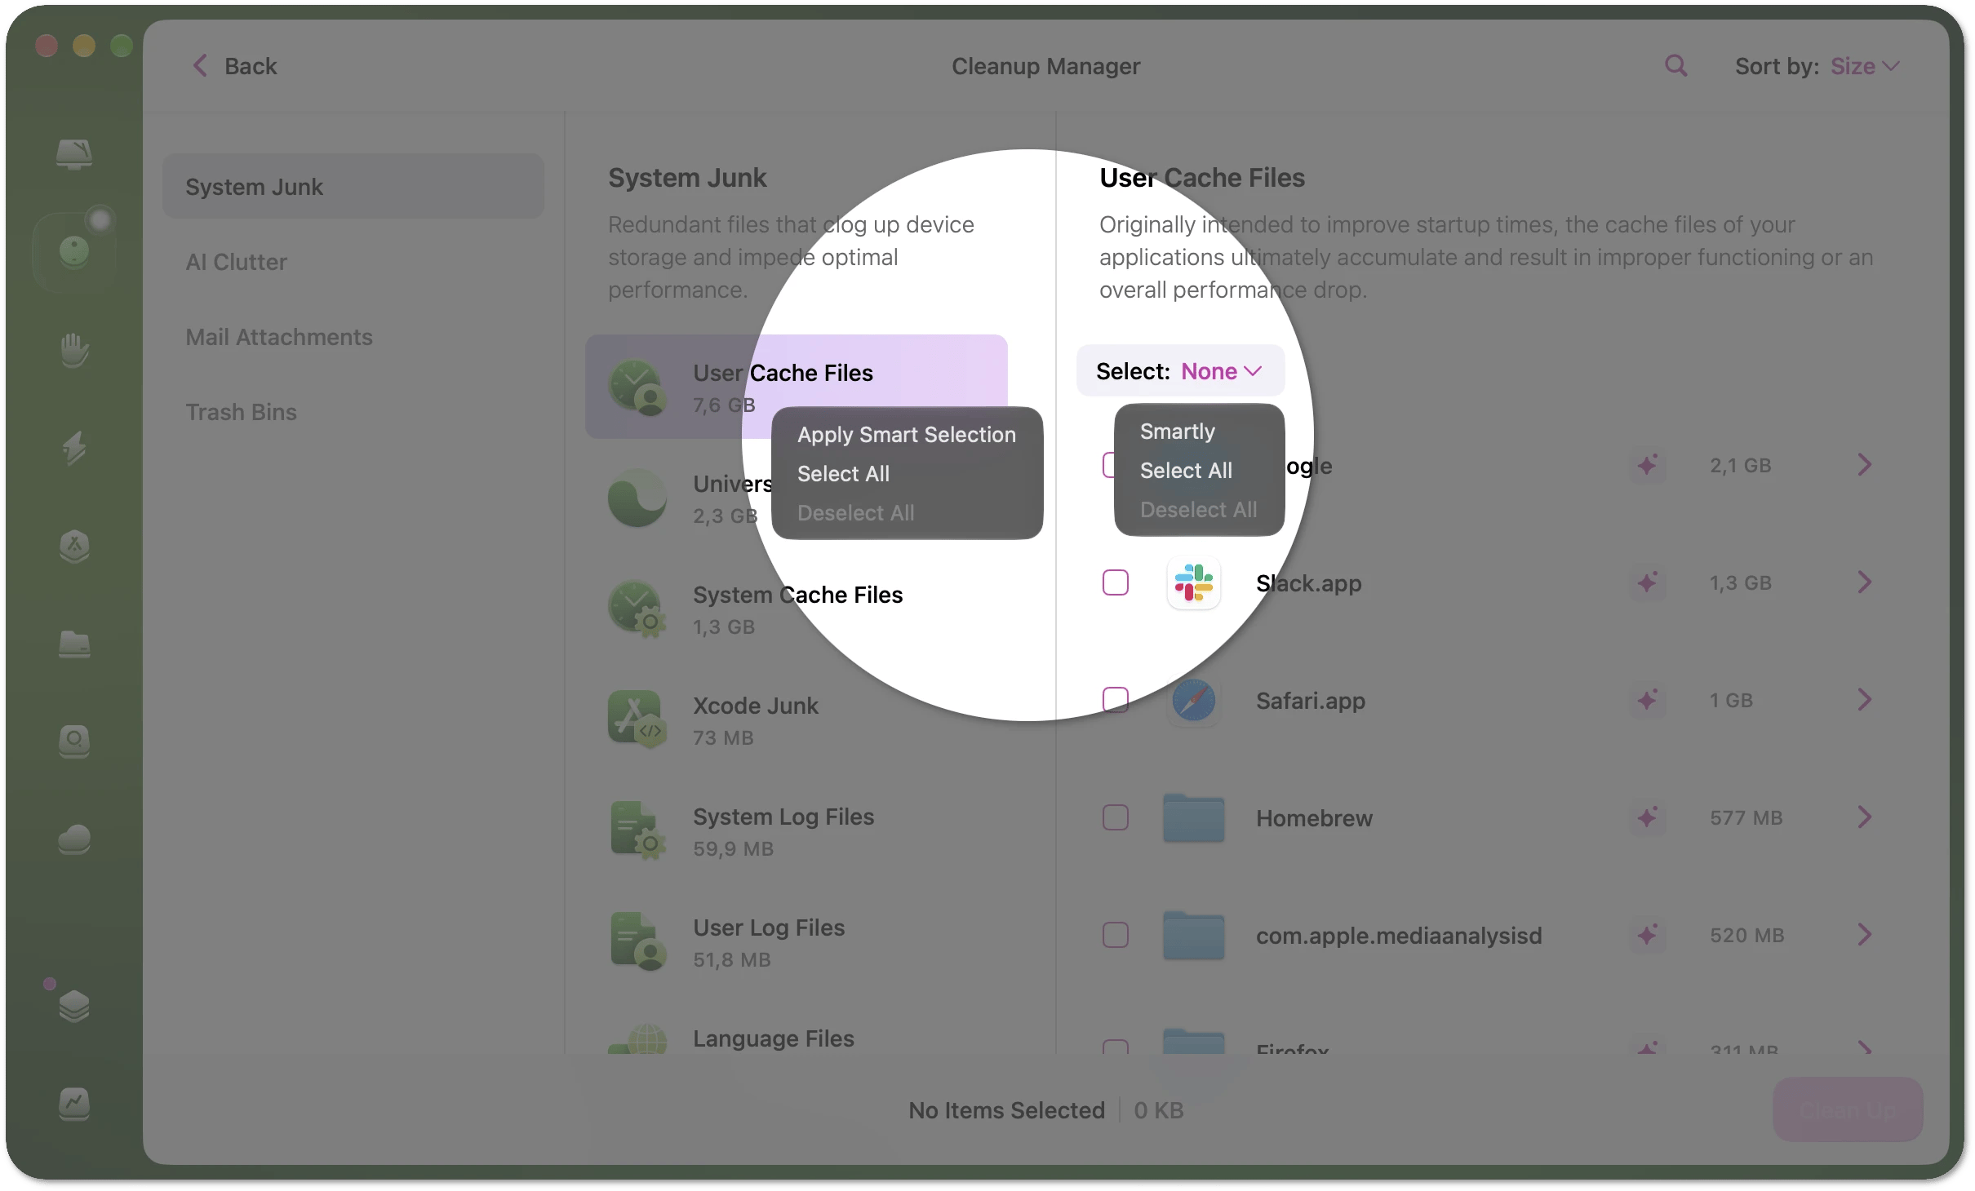
Task: Open the Performance lightning sidebar icon
Action: (74, 448)
